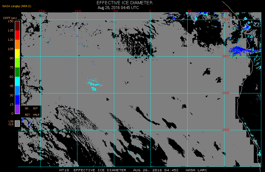This screenshot has width=265, height=172.
Task: Click the 60 value on the color scale
Action: click(x=11, y=77)
